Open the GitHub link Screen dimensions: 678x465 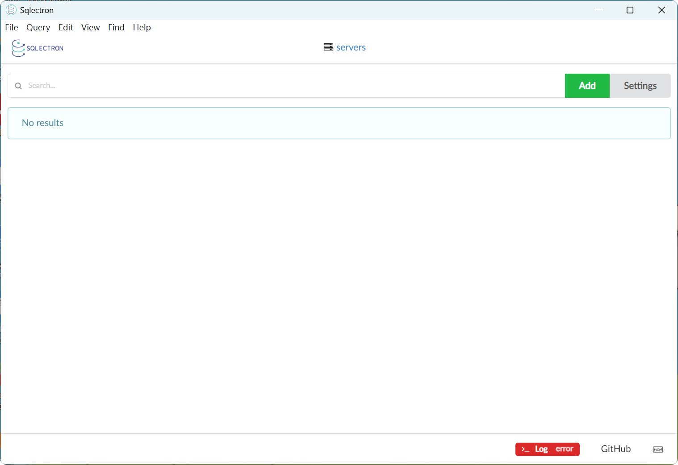[x=615, y=449]
